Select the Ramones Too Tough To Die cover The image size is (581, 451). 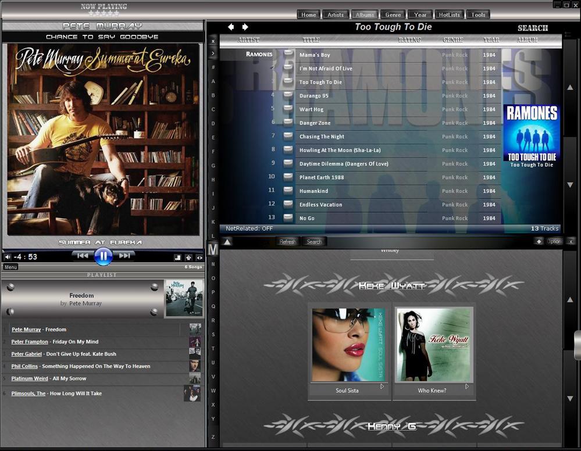pyautogui.click(x=532, y=133)
